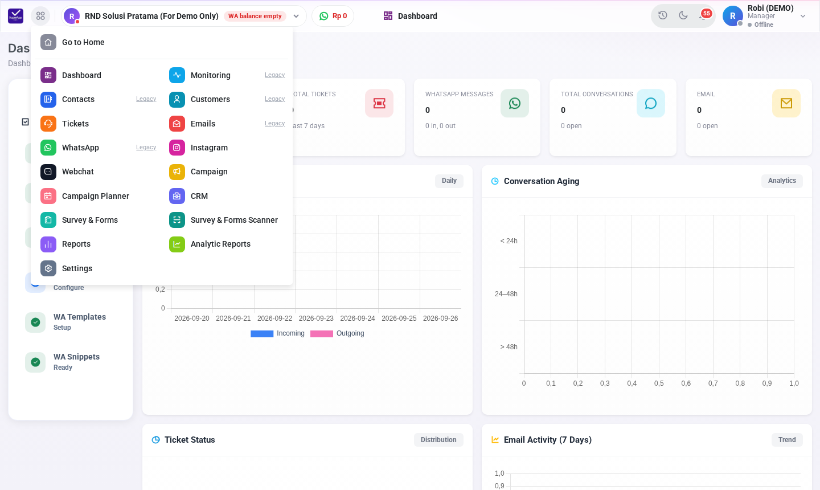Click the Trend badge on Email Activity

pos(787,440)
